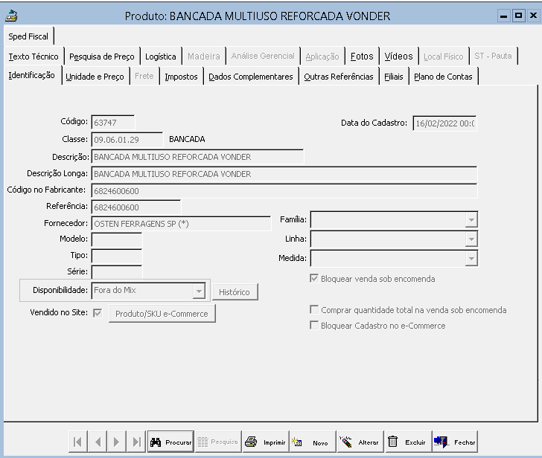Open the Dados Complementares tab
The image size is (542, 458).
(x=251, y=77)
